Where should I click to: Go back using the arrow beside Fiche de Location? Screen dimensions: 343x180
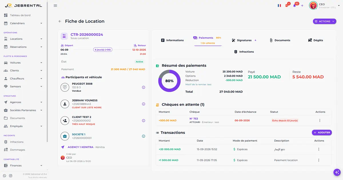pyautogui.click(x=60, y=21)
